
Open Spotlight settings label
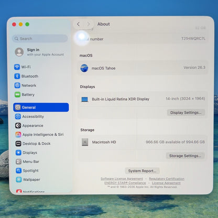[x=31, y=170]
